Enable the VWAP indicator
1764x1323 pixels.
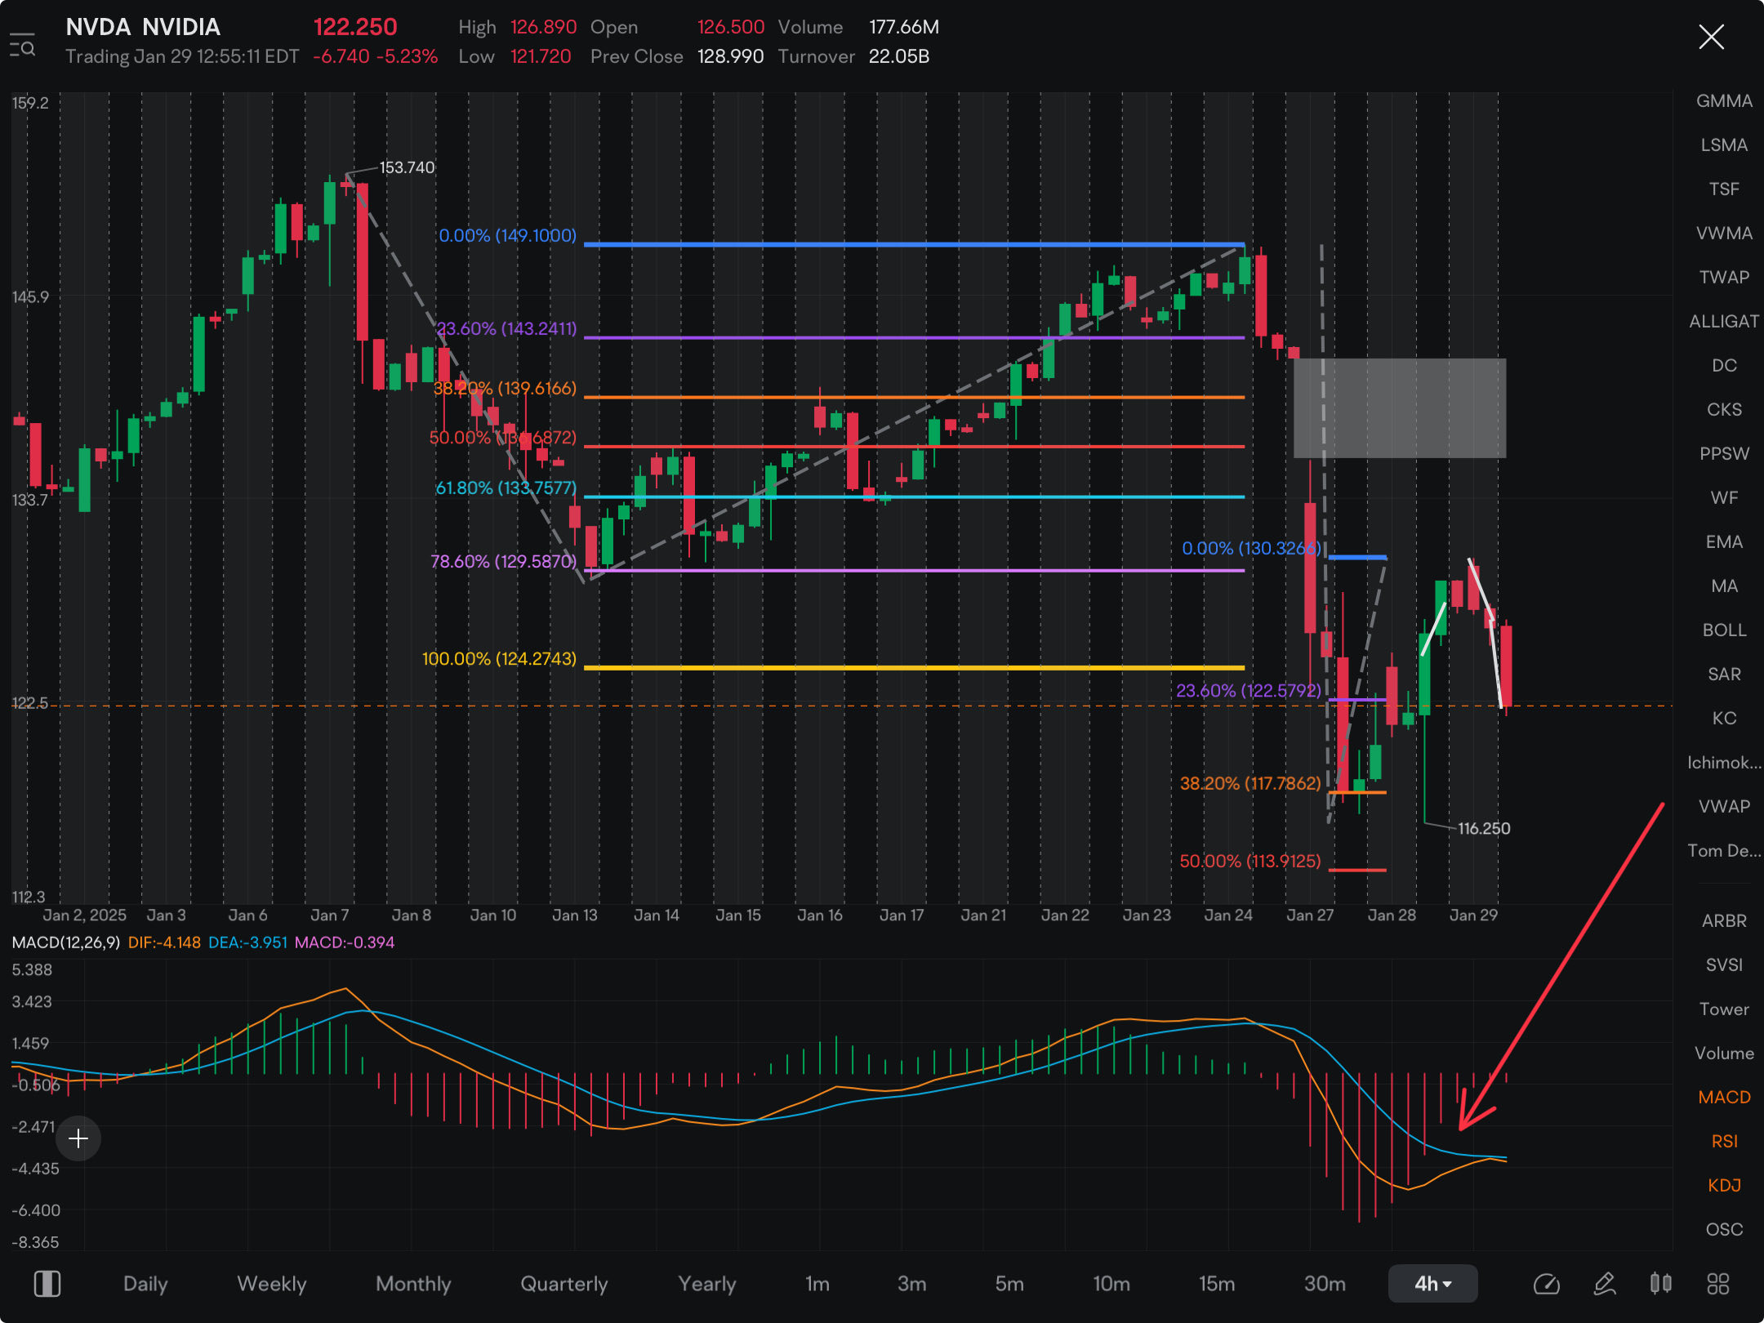click(x=1724, y=807)
